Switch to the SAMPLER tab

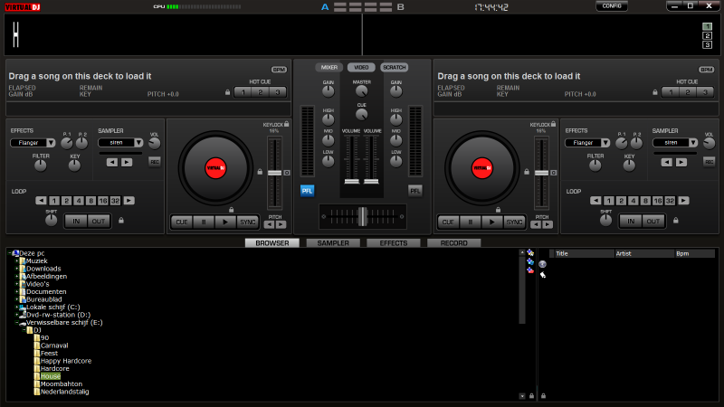pyautogui.click(x=333, y=242)
